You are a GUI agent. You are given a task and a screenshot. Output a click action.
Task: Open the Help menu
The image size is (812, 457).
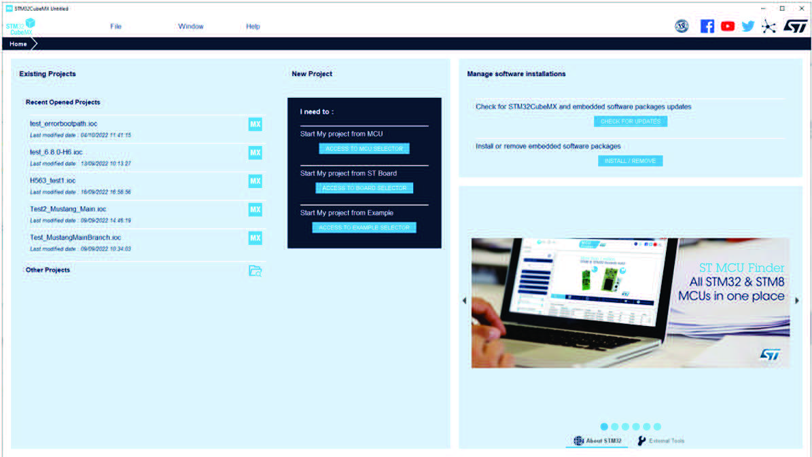[x=253, y=26]
